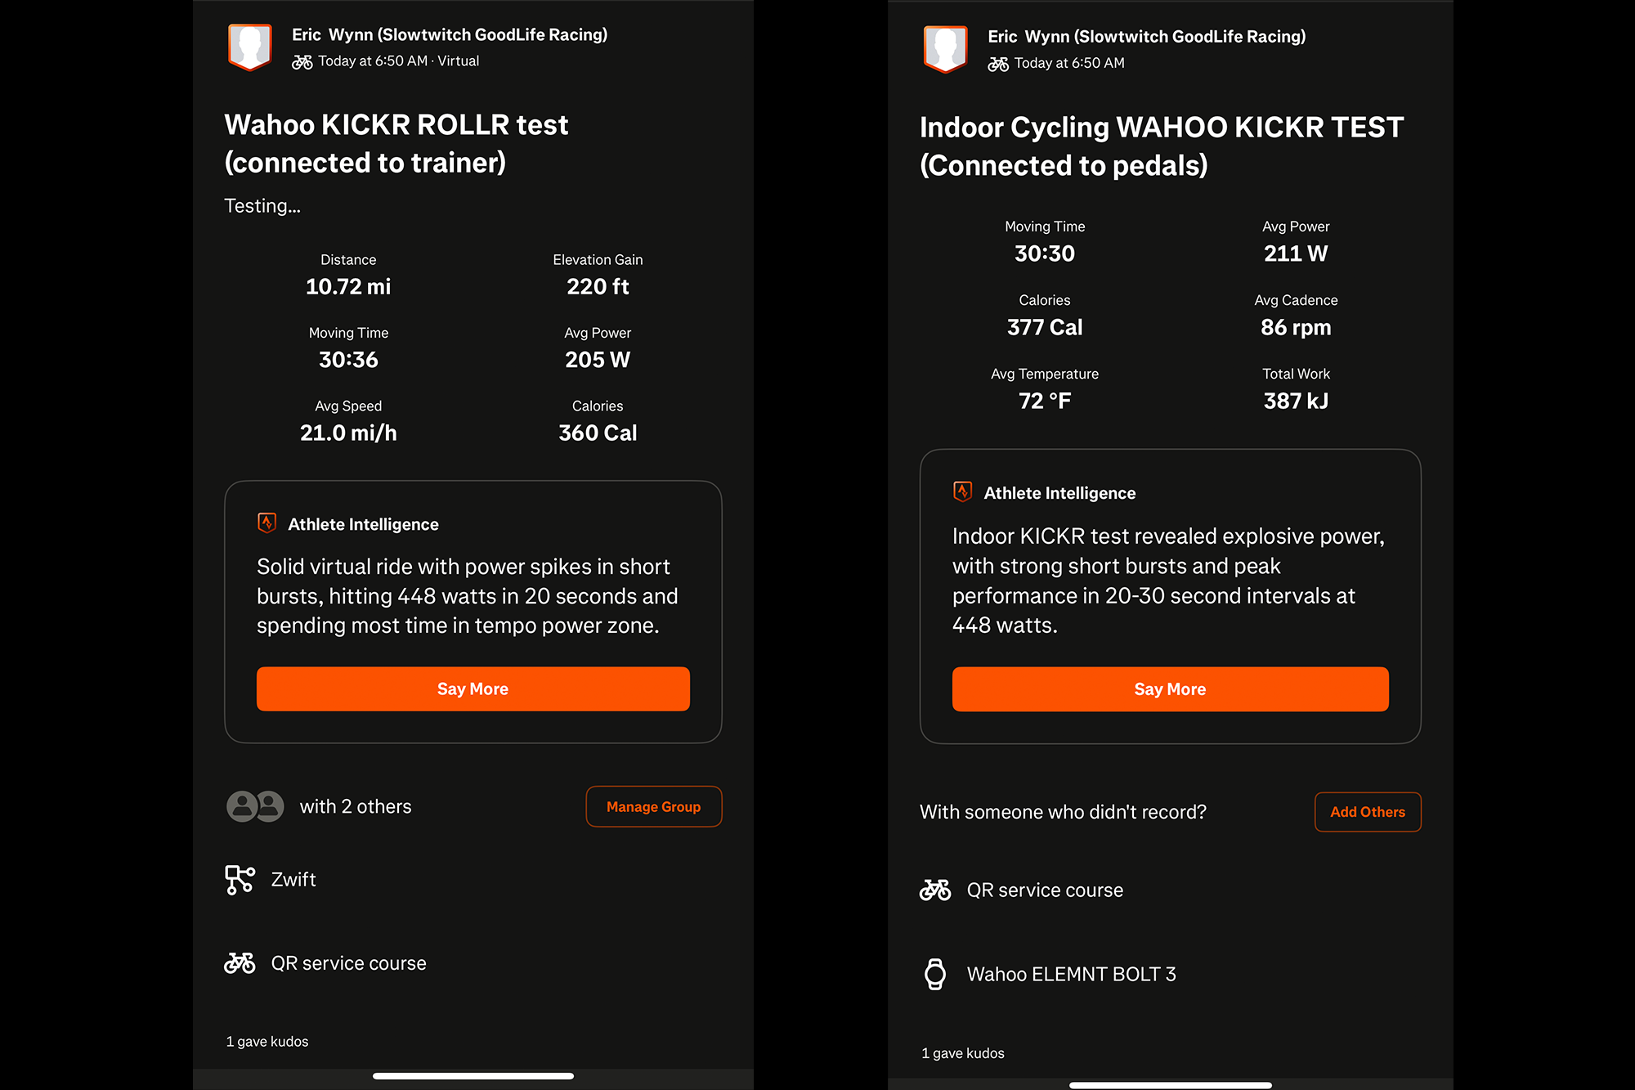This screenshot has height=1090, width=1635.
Task: Select the Wahoo ELEMNT BOLT 3 device entry
Action: [1071, 974]
